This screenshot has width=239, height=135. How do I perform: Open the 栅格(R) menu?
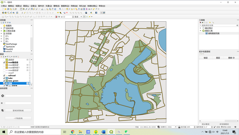click(x=56, y=6)
